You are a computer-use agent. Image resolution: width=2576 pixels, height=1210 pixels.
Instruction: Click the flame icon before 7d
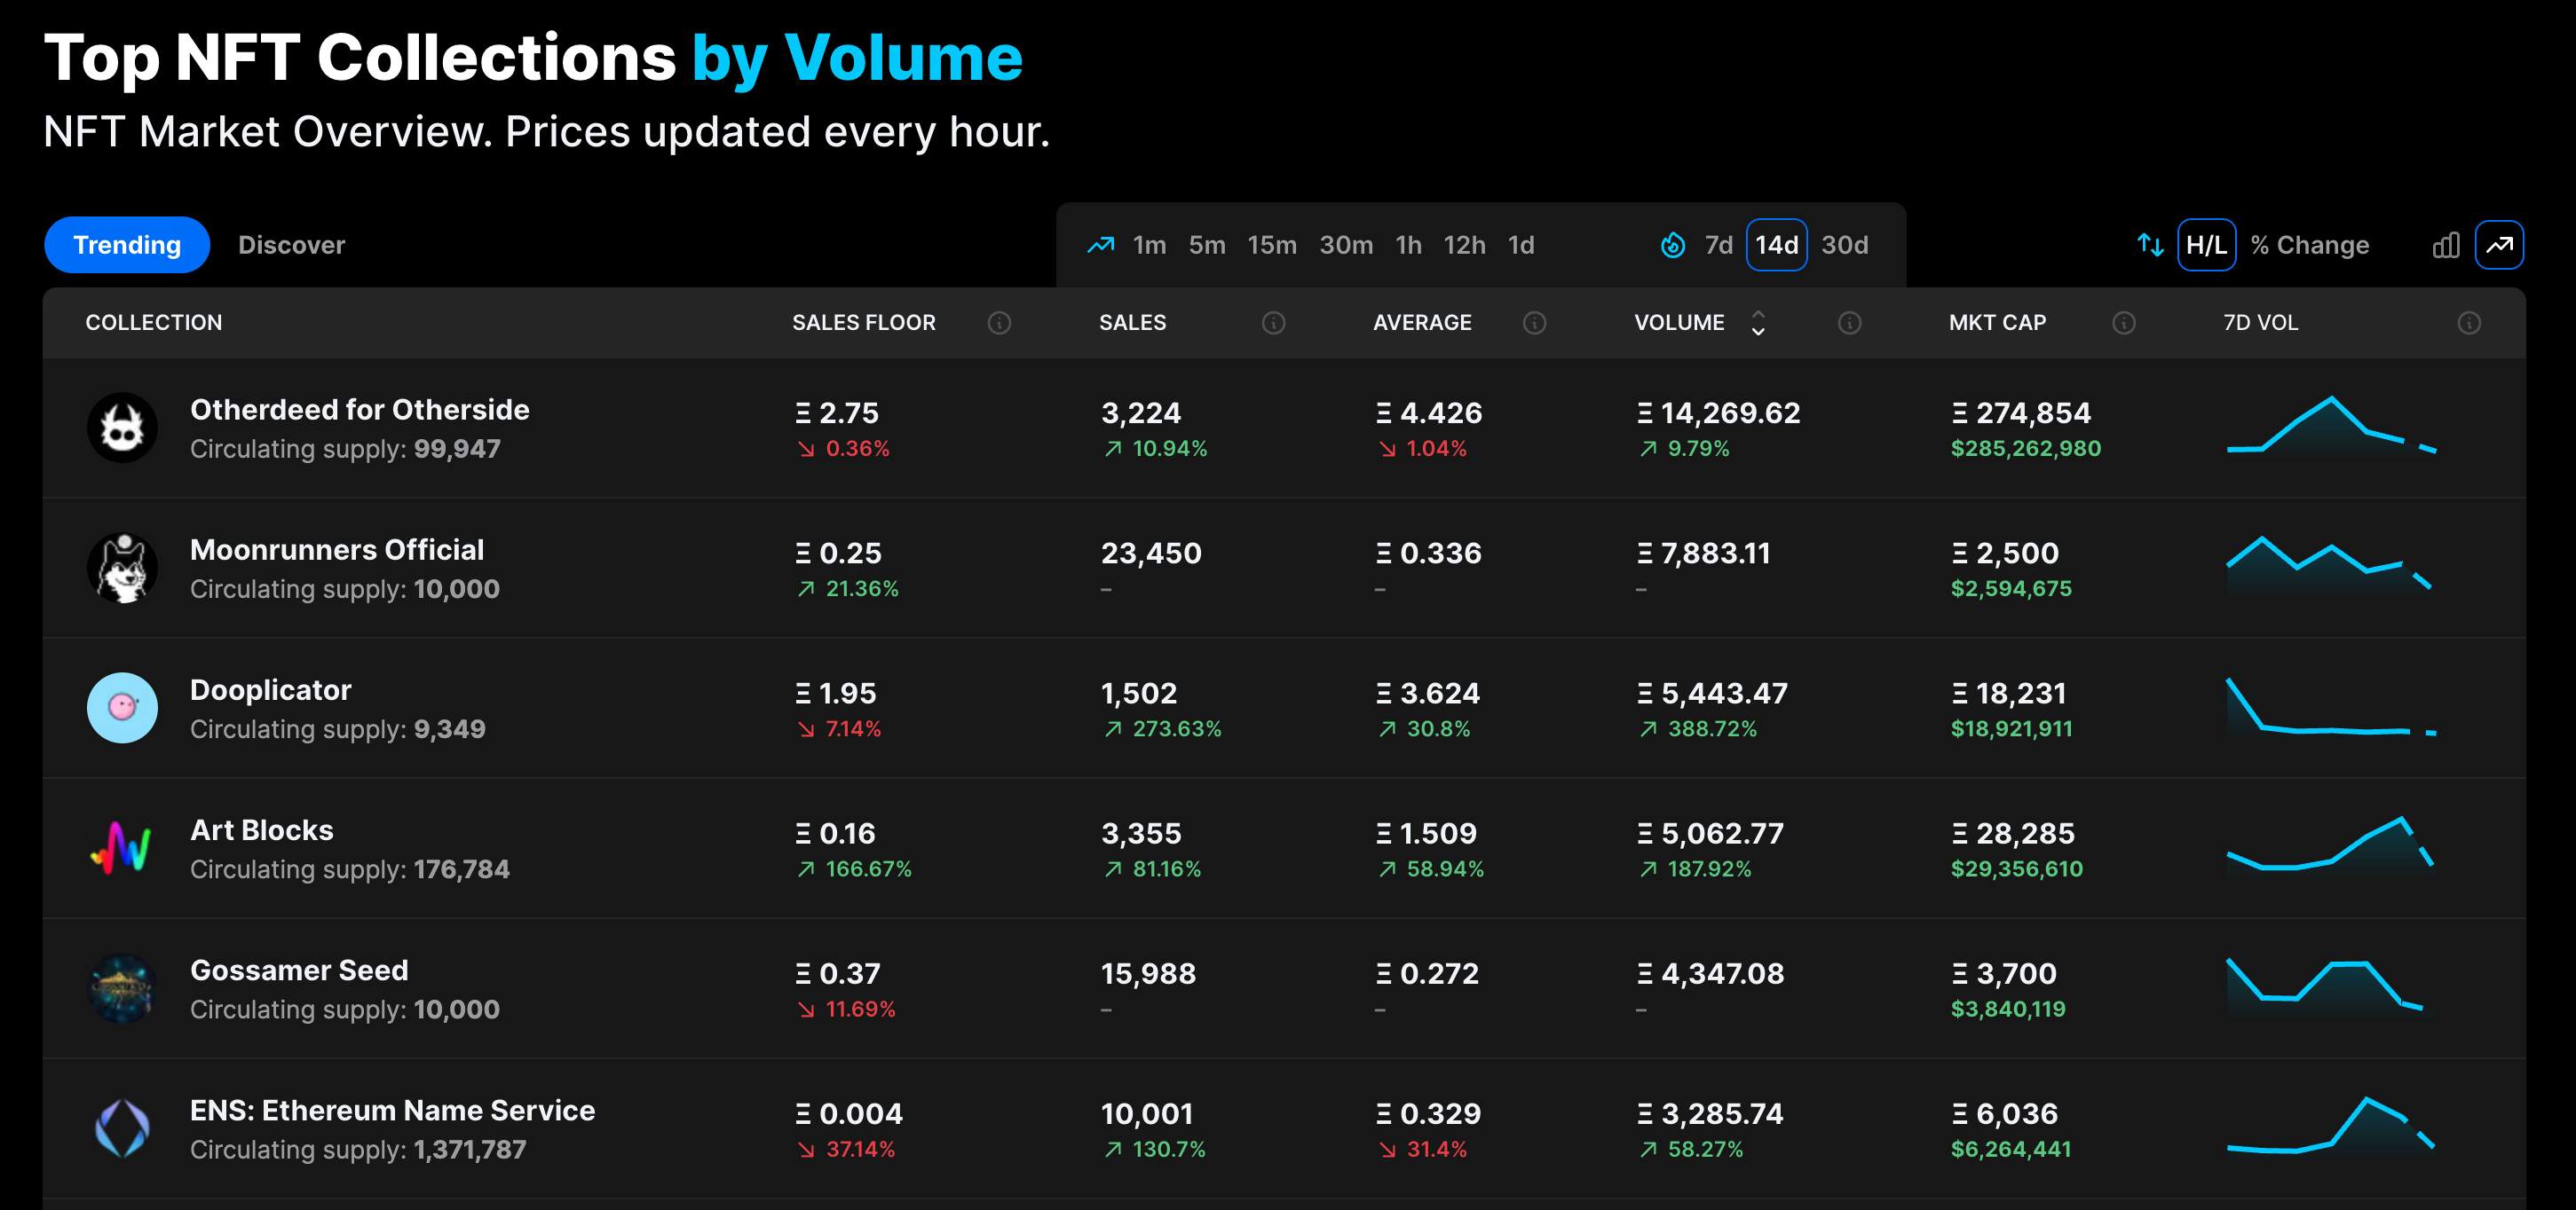(1672, 245)
